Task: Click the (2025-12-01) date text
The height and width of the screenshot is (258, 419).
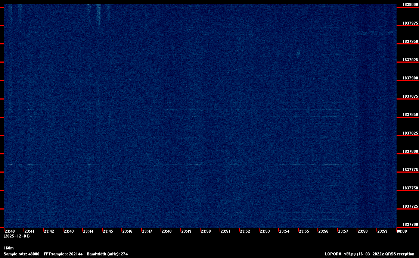Action: tap(16, 236)
